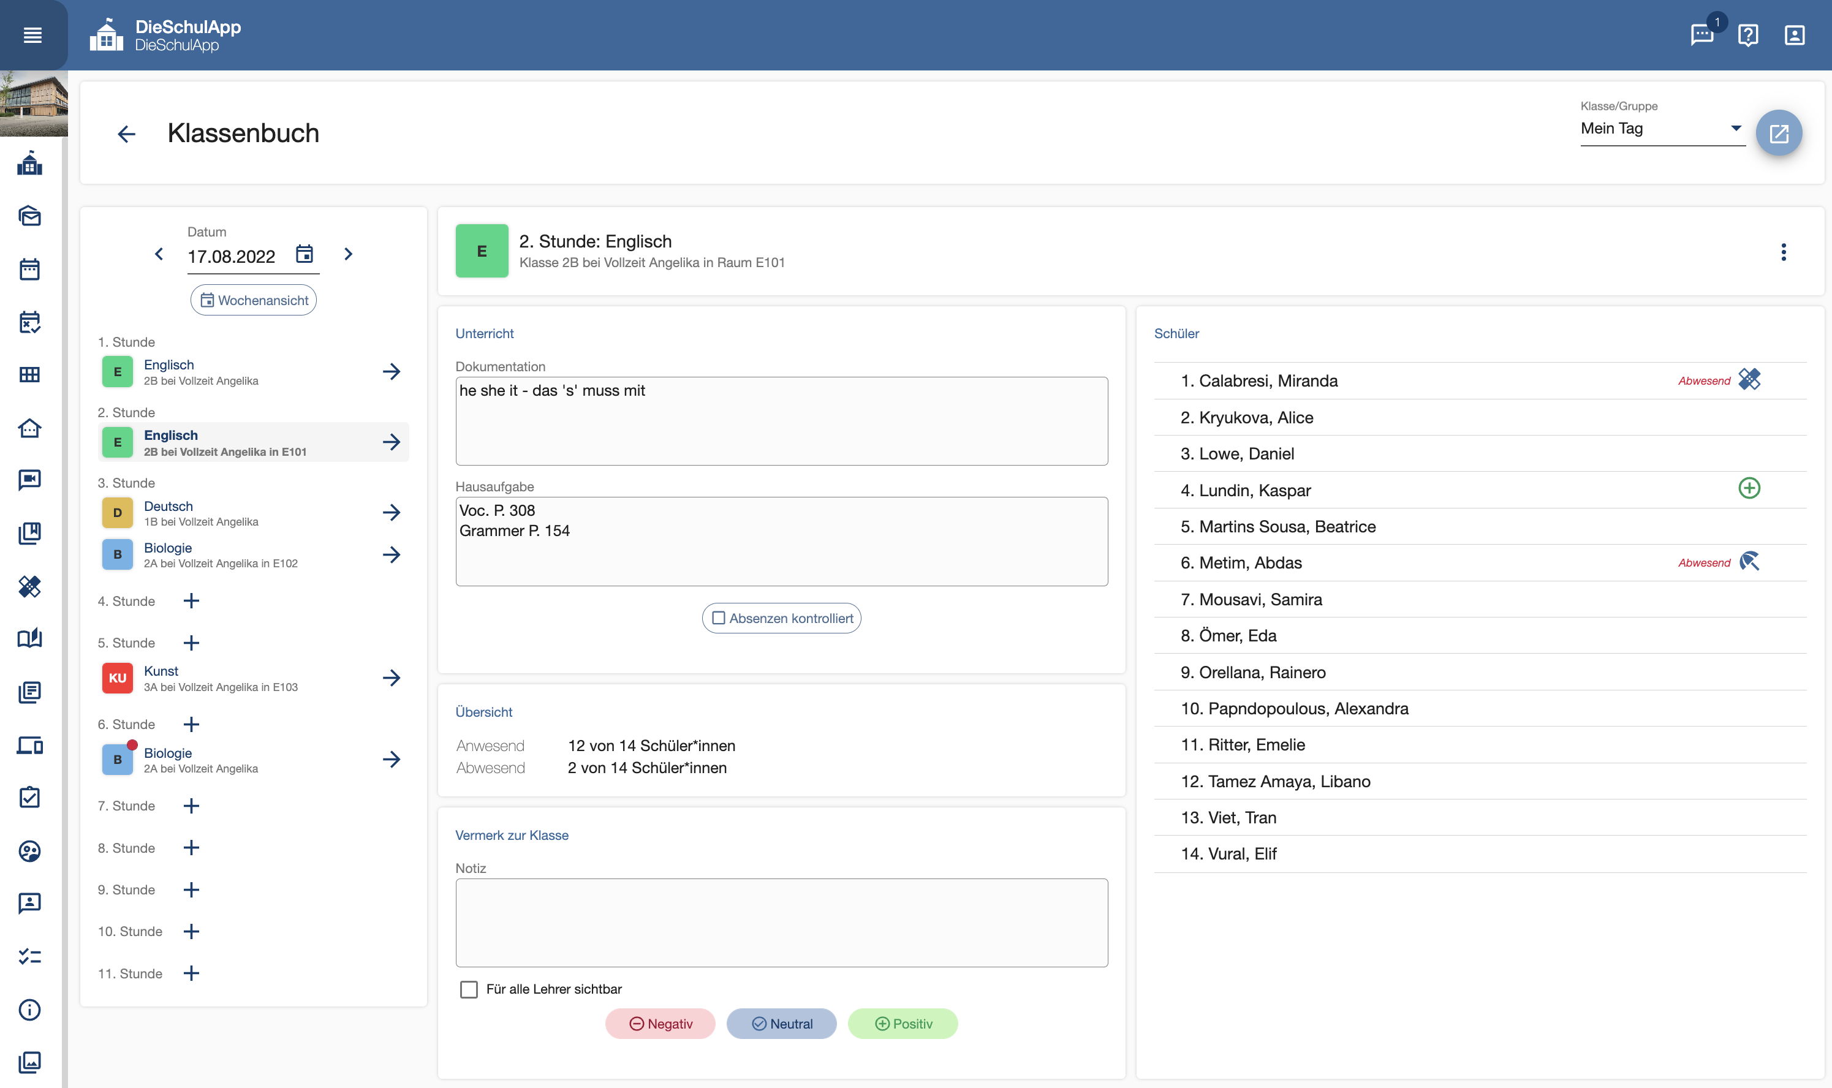Open the hamburger main menu

(32, 34)
